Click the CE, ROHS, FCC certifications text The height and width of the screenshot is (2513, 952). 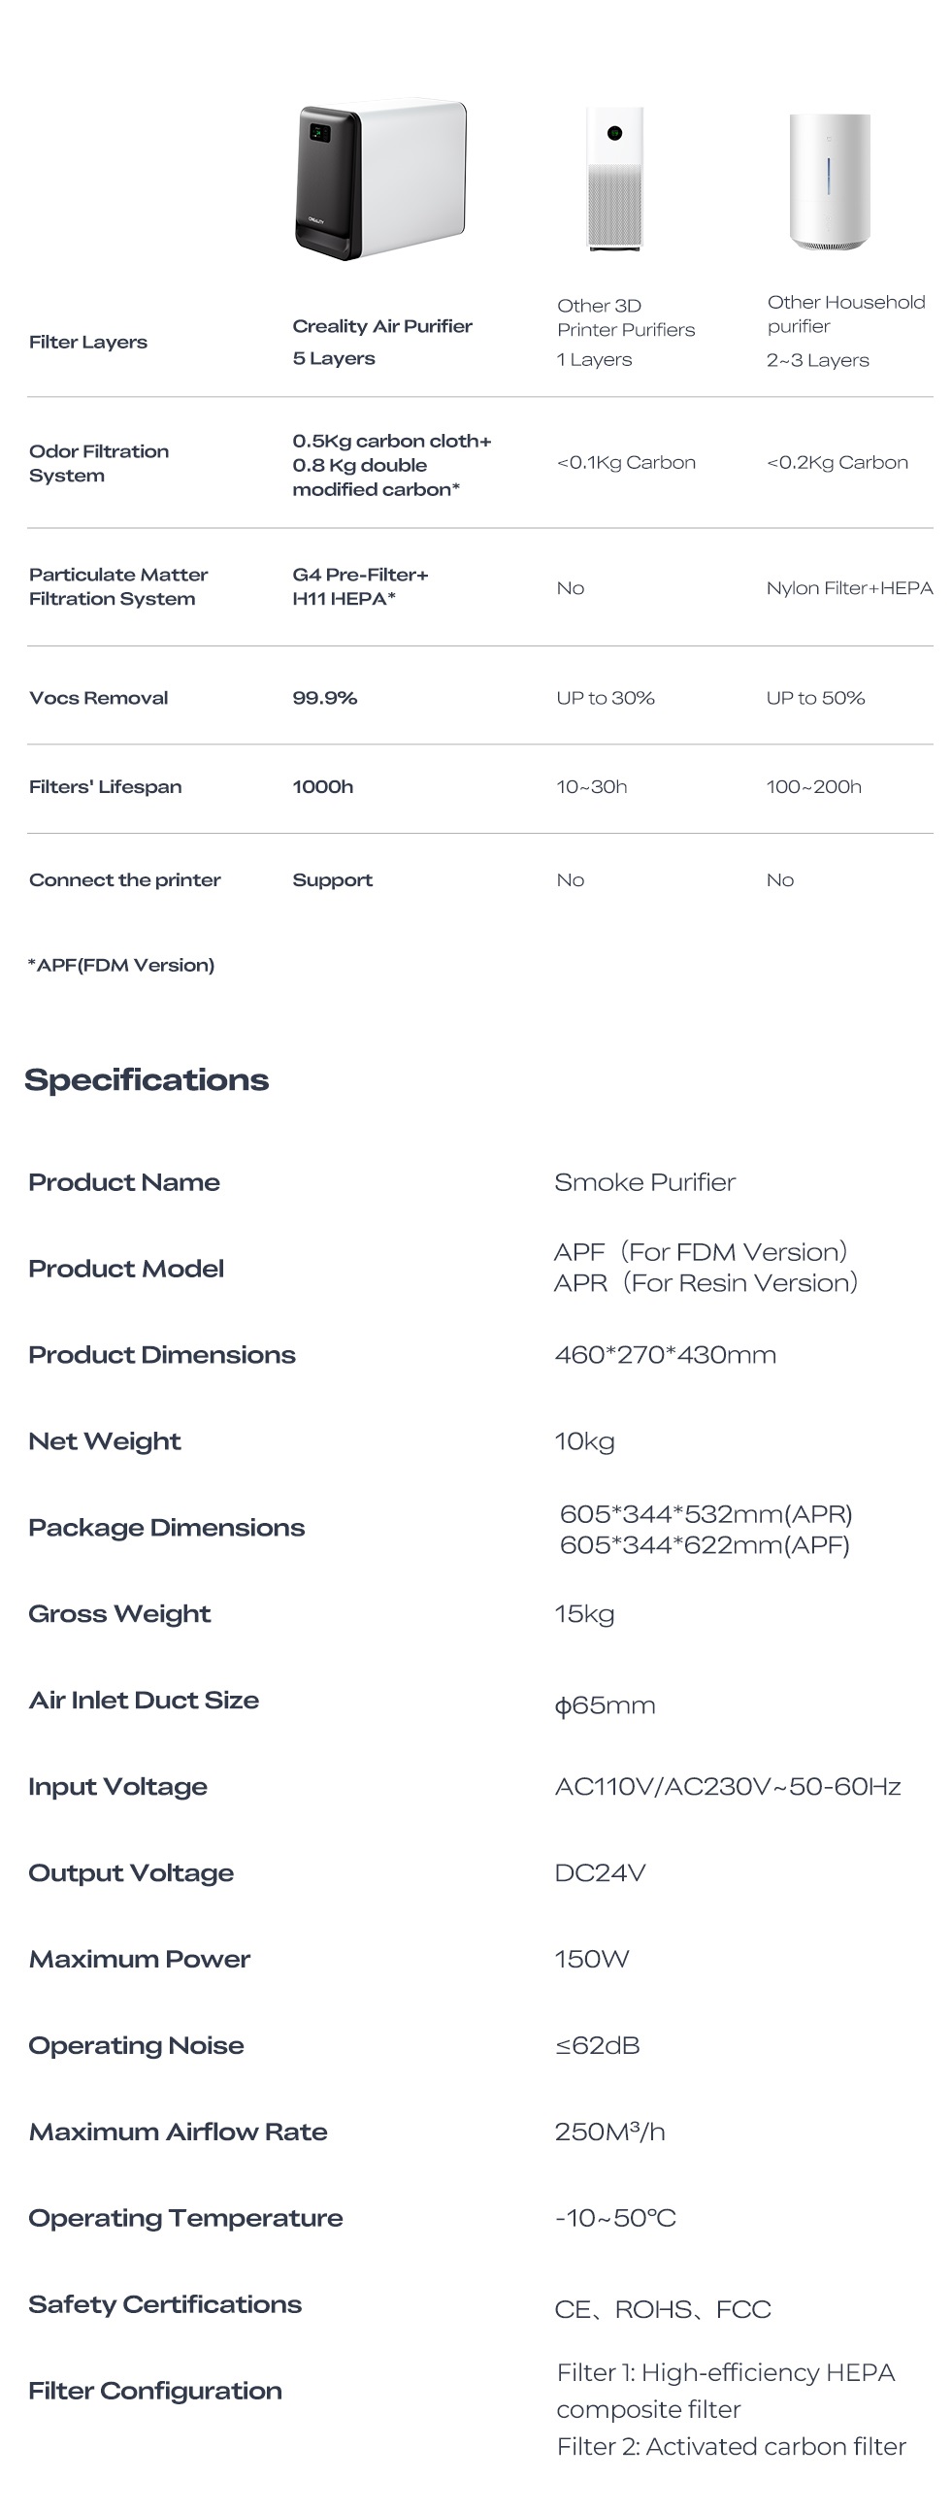click(x=662, y=2309)
